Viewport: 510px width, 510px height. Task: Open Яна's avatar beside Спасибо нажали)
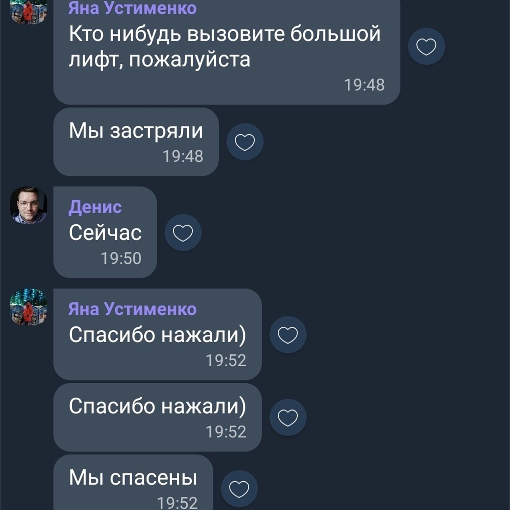click(29, 307)
